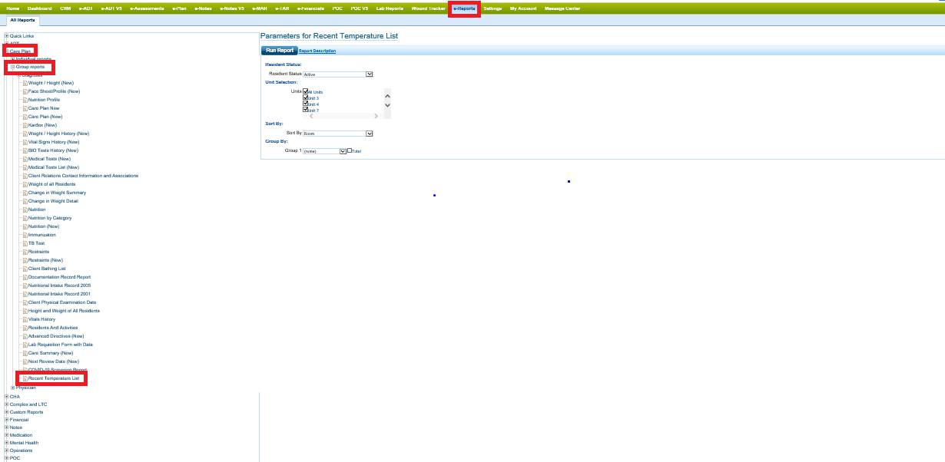Open the Resident Status dropdown

coord(369,74)
